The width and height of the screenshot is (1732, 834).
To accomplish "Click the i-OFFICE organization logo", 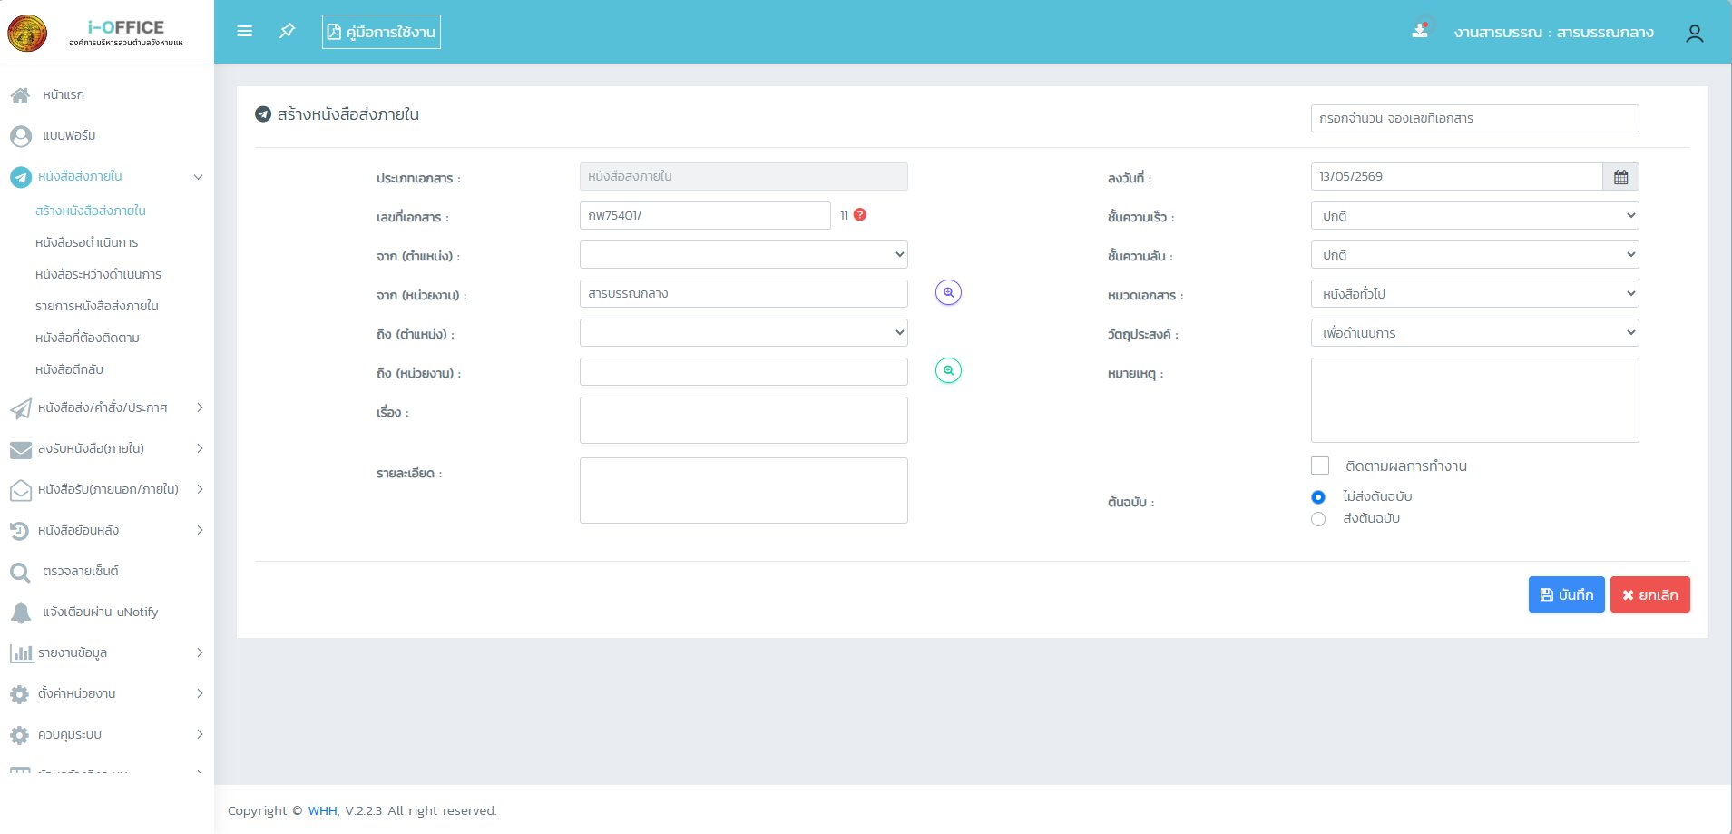I will pyautogui.click(x=27, y=33).
